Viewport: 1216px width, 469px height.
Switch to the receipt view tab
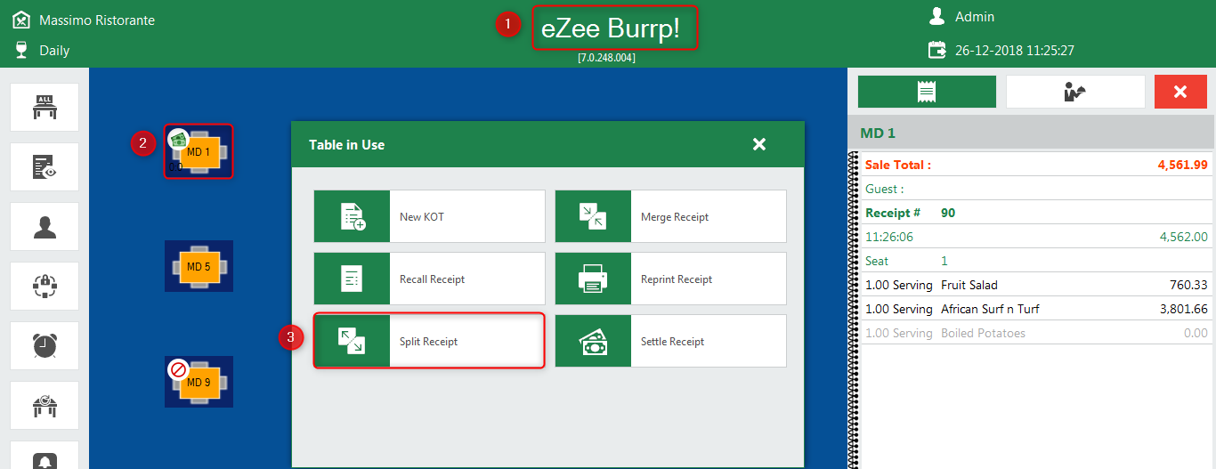[927, 92]
